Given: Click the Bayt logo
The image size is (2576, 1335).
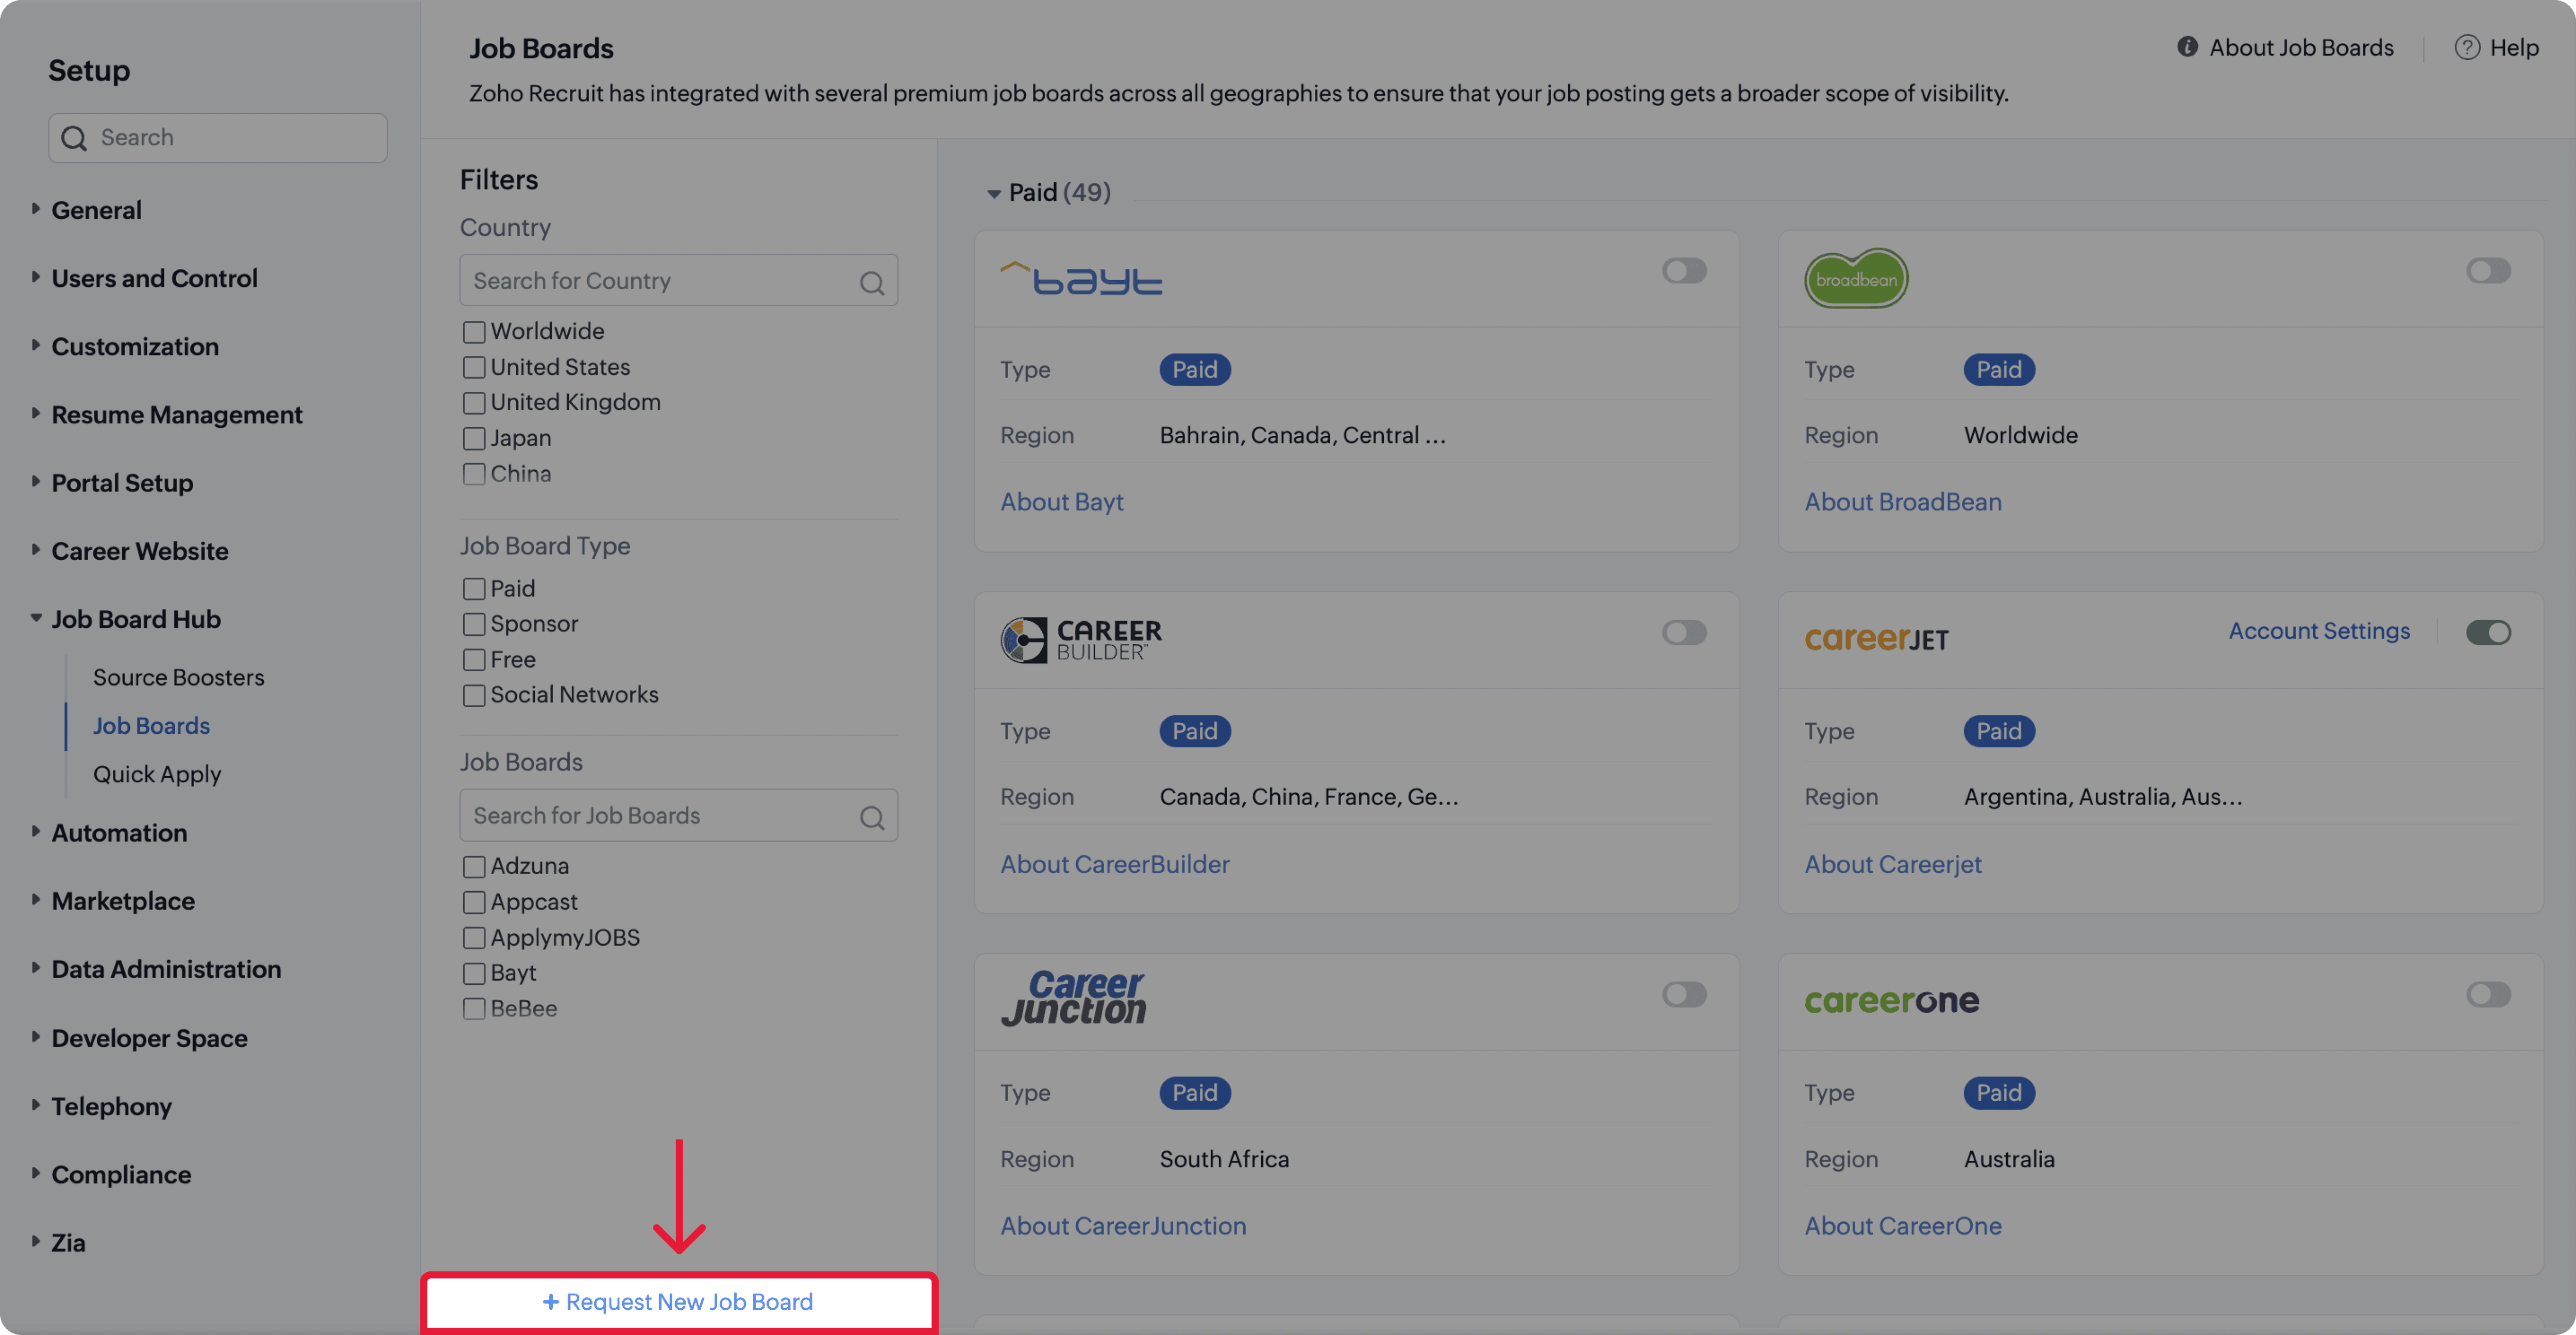Looking at the screenshot, I should pos(1081,279).
